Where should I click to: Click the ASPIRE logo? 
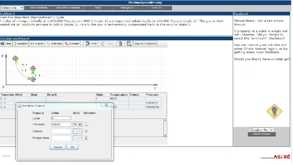point(282,157)
